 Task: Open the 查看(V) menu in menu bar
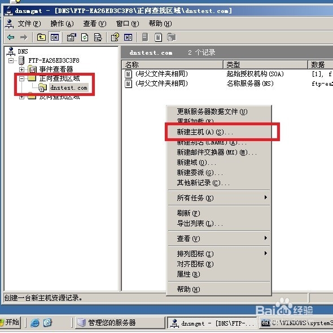pos(95,24)
